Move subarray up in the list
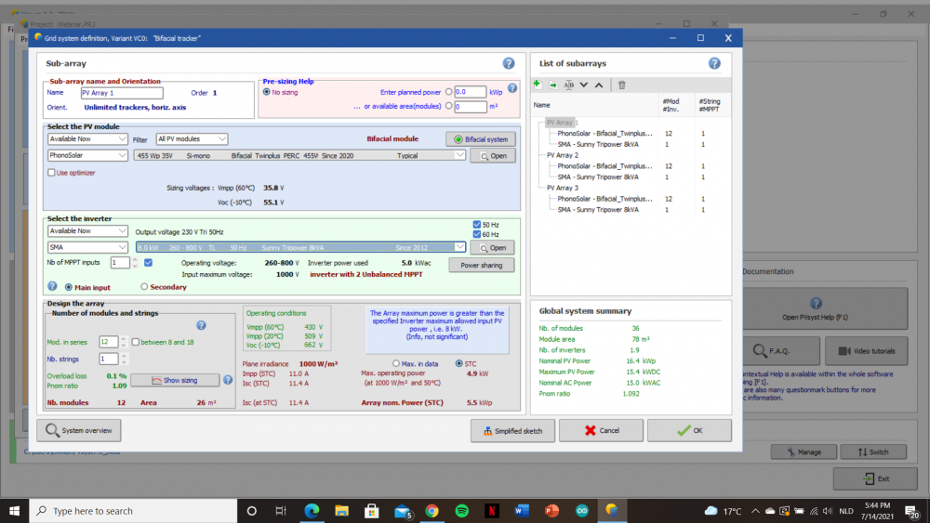This screenshot has height=523, width=930. (599, 85)
